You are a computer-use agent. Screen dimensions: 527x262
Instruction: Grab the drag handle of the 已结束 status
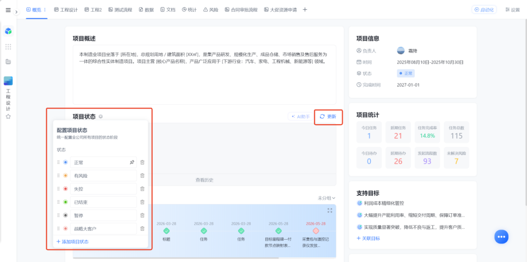pos(59,202)
